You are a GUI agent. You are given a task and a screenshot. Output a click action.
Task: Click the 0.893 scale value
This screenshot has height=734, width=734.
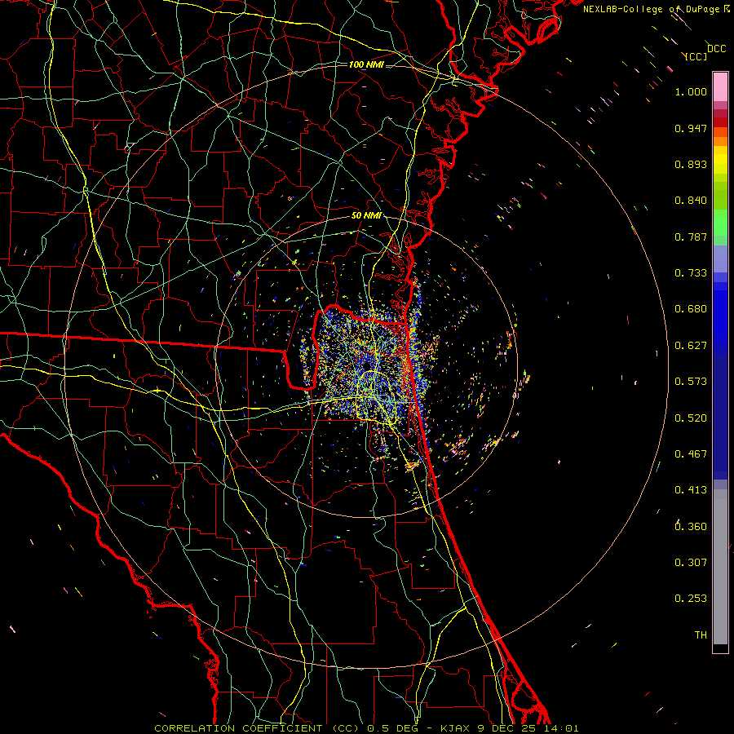(x=691, y=164)
